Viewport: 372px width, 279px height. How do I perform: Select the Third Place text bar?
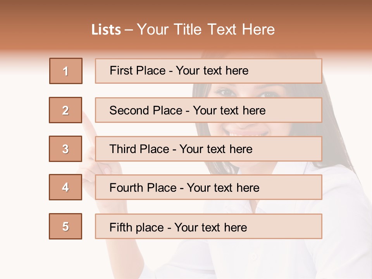point(208,149)
